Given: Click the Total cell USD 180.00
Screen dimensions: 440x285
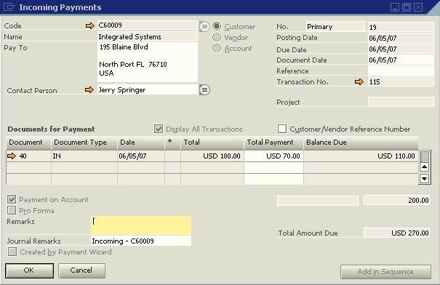Looking at the screenshot, I should pyautogui.click(x=212, y=156).
